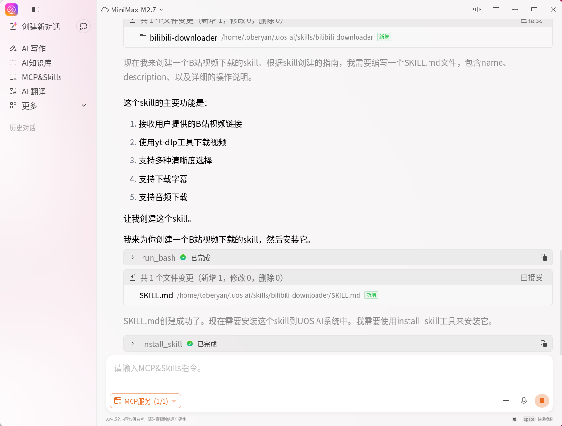562x426 pixels.
Task: Click the 新增 tag beside bilibili-downloader
Action: tap(384, 37)
